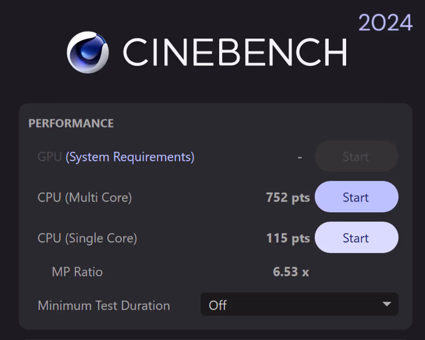Screen dimensions: 425x340
Task: Click the CPU (Single Core) label
Action: coord(87,238)
